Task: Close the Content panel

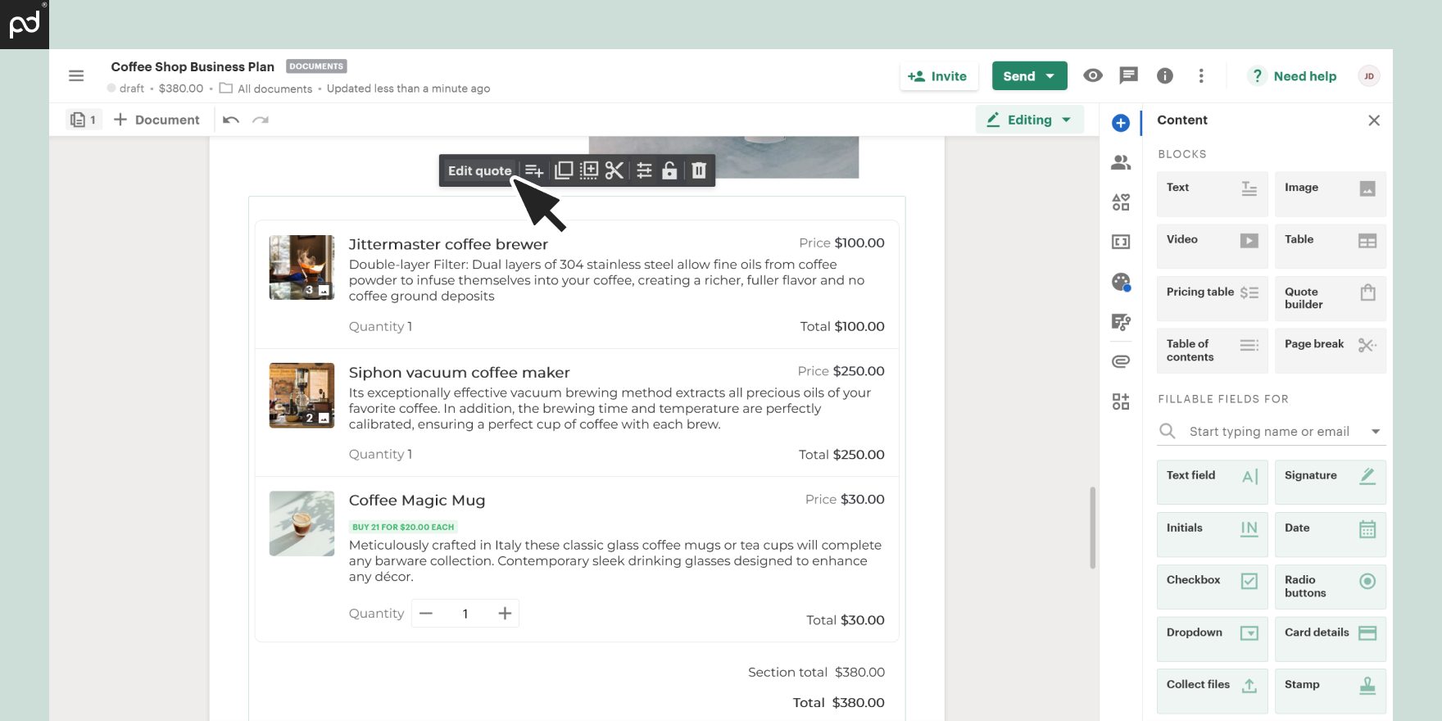Action: (x=1374, y=120)
